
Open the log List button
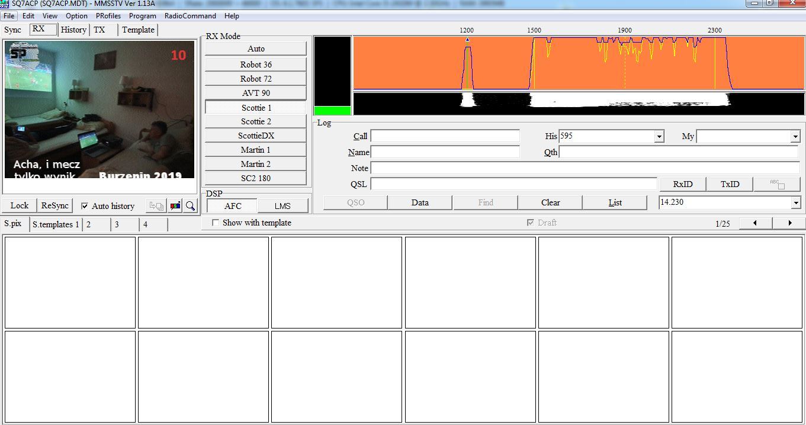615,202
